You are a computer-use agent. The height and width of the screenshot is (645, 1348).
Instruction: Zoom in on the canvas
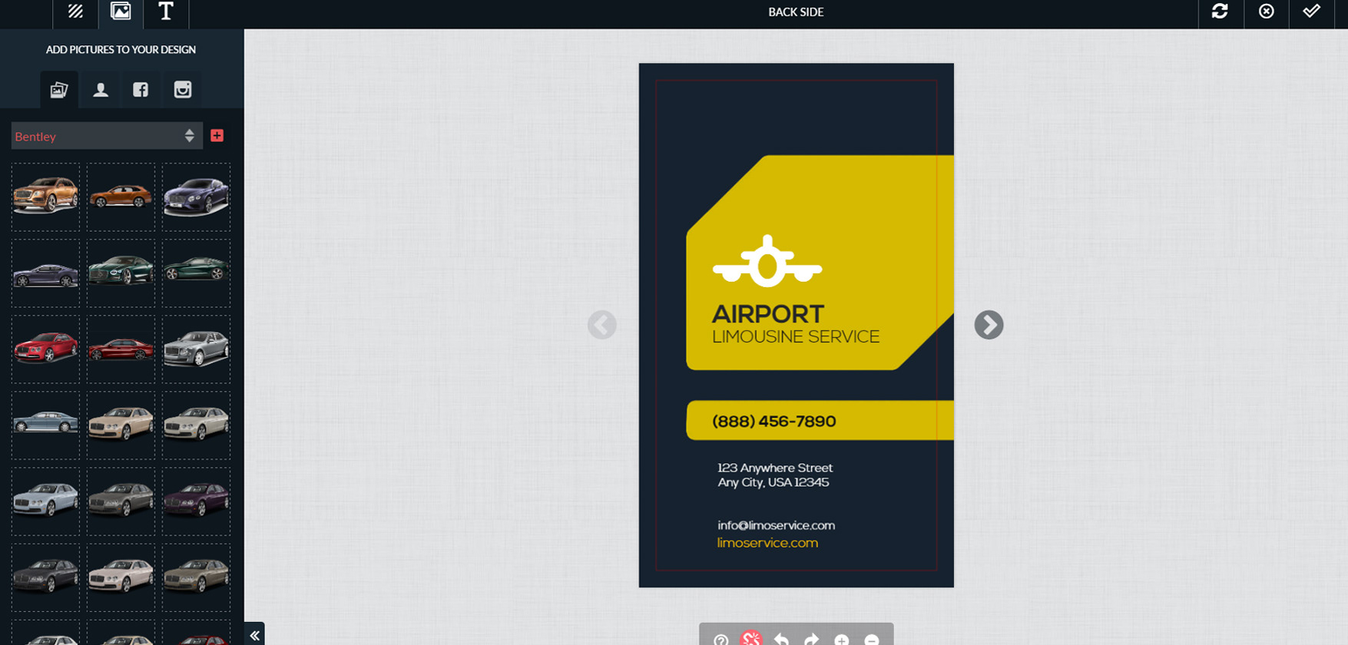[x=842, y=640]
